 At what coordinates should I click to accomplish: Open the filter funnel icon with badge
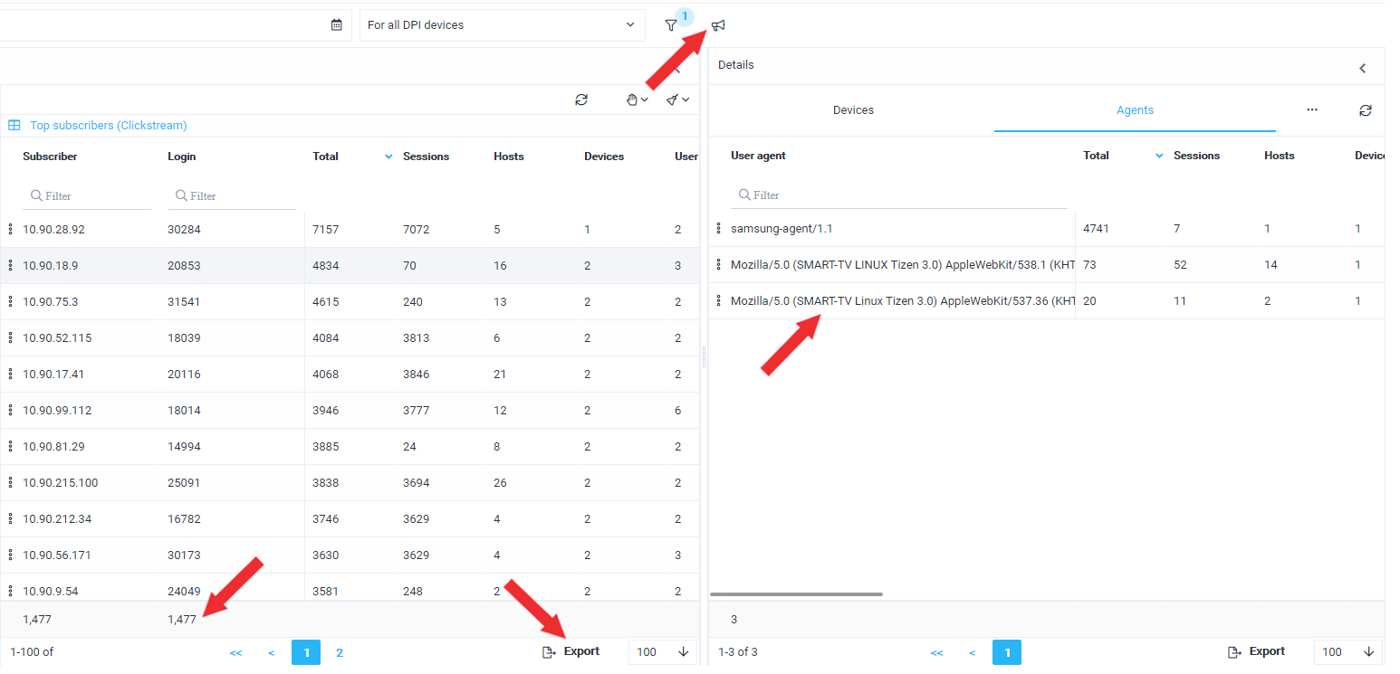pyautogui.click(x=671, y=25)
